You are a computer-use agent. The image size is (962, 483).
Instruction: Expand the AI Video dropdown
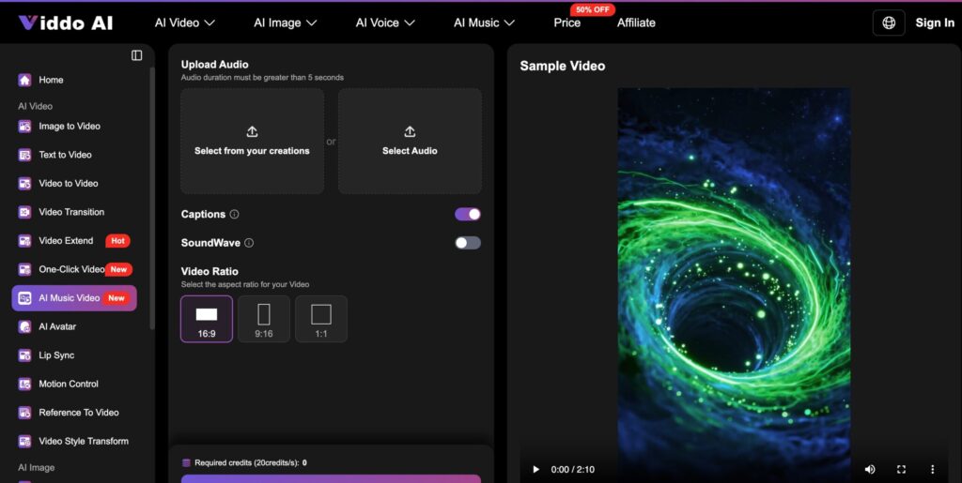pos(185,23)
